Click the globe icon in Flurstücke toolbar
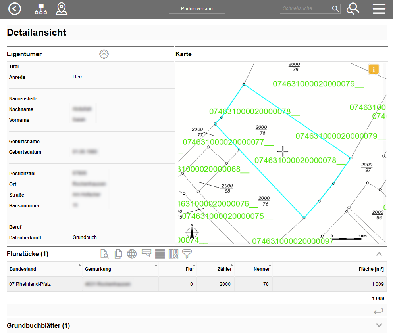Viewport: 393px width, 333px height. pyautogui.click(x=132, y=254)
